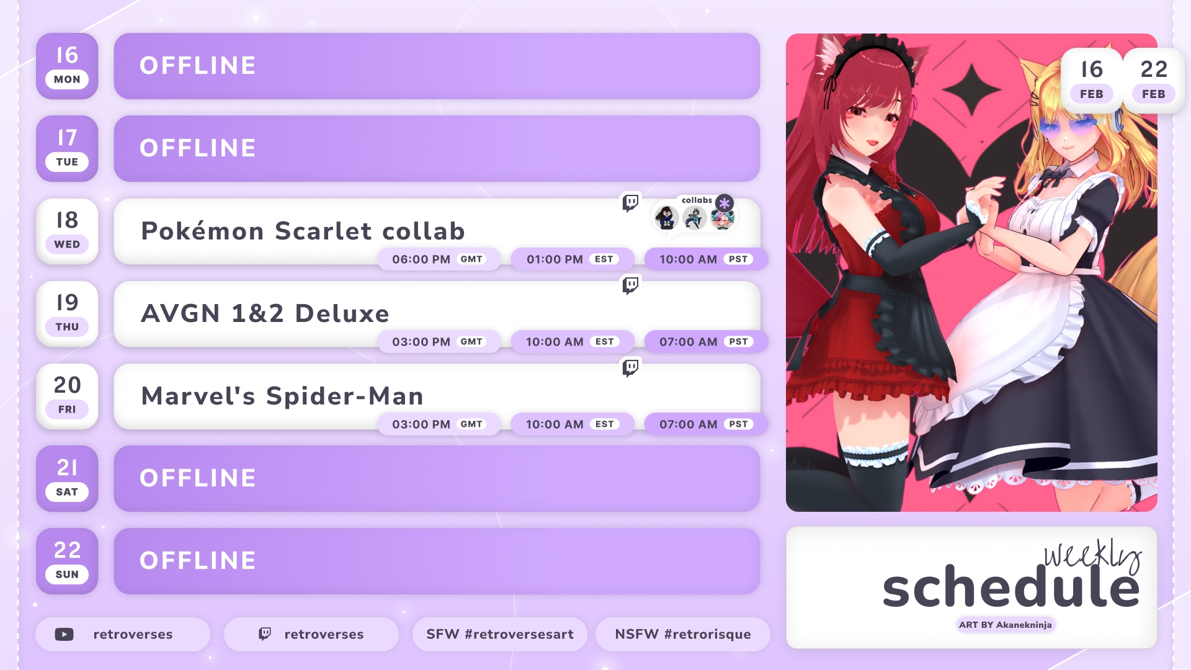Image resolution: width=1191 pixels, height=670 pixels.
Task: Click 10:00 AM EST time for AVGN
Action: [x=573, y=342]
